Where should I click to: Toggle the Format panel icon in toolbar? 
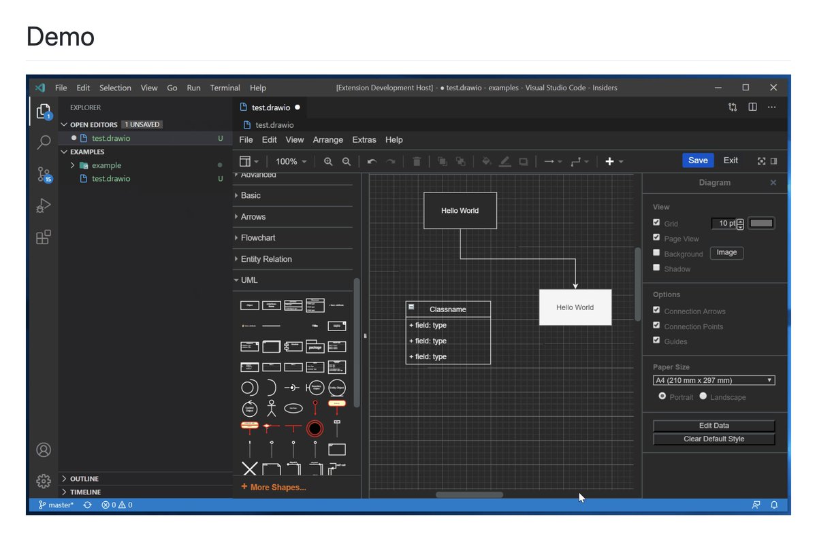773,161
